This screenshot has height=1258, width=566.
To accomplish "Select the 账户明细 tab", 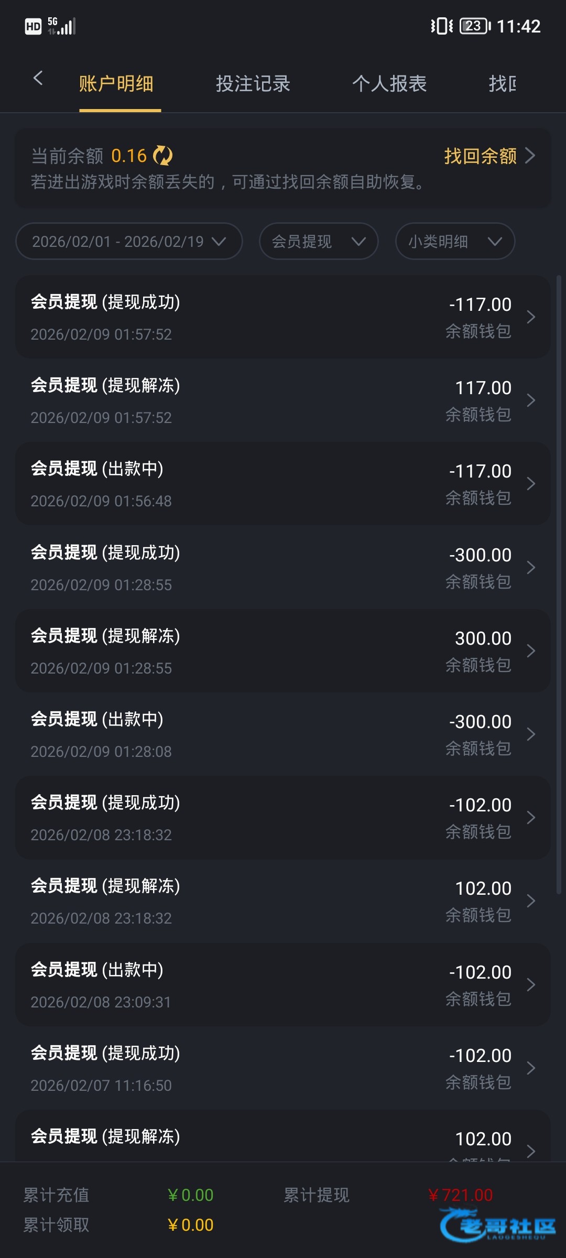I will coord(116,84).
